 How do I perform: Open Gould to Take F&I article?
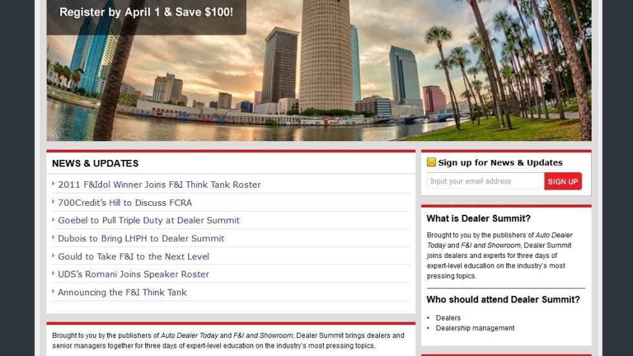pos(133,256)
